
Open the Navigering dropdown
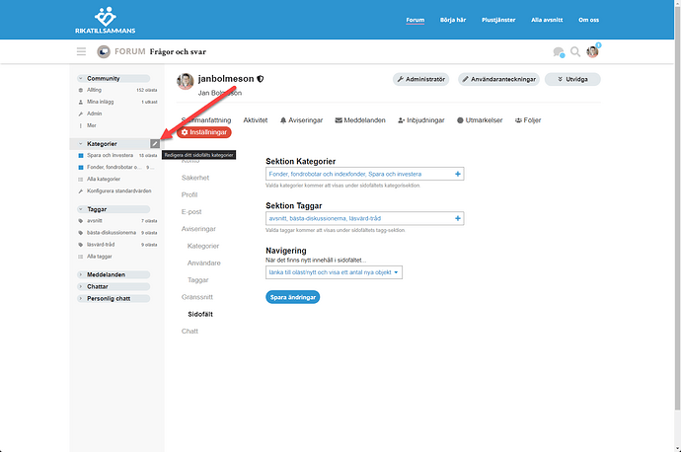pos(334,272)
